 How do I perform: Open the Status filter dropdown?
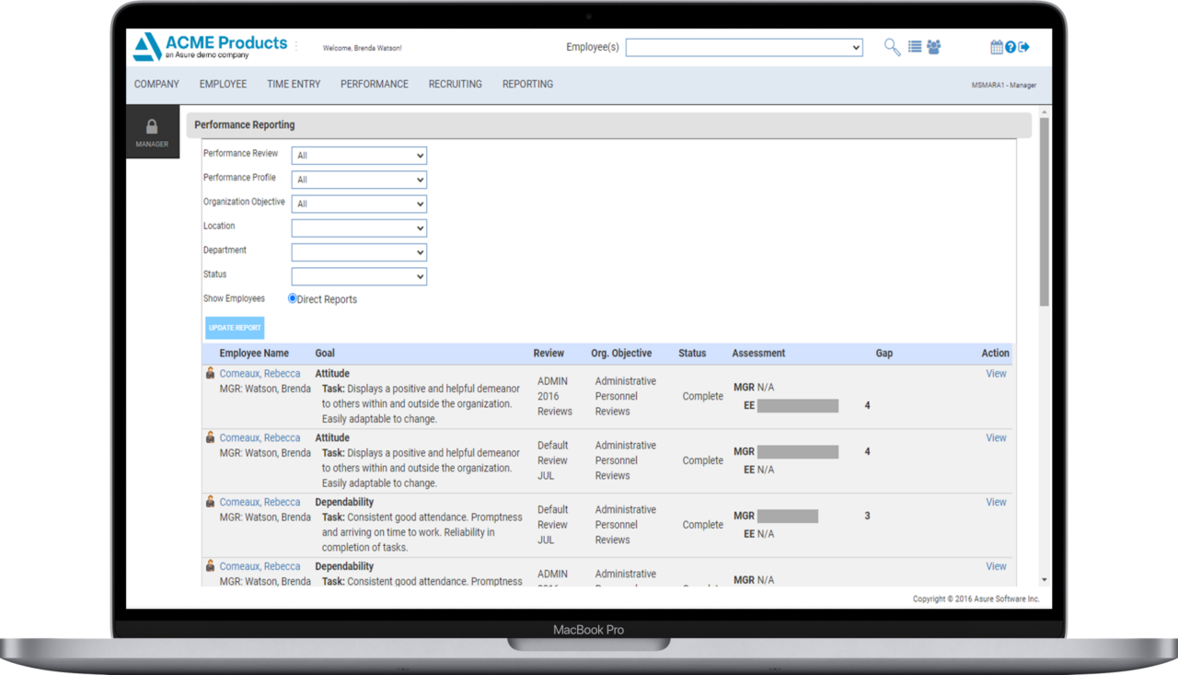359,276
